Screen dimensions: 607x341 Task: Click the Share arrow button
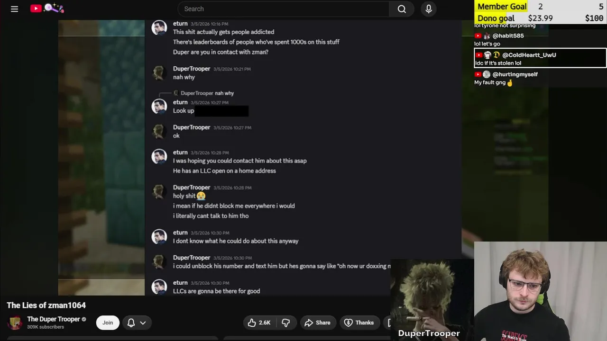coord(317,323)
